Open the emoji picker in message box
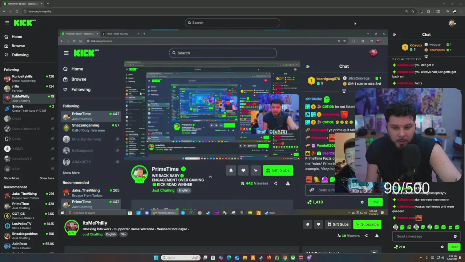Image resolution: width=465 pixels, height=262 pixels. (x=455, y=236)
